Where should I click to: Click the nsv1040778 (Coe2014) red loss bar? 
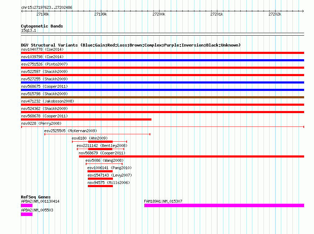pyautogui.click(x=162, y=53)
